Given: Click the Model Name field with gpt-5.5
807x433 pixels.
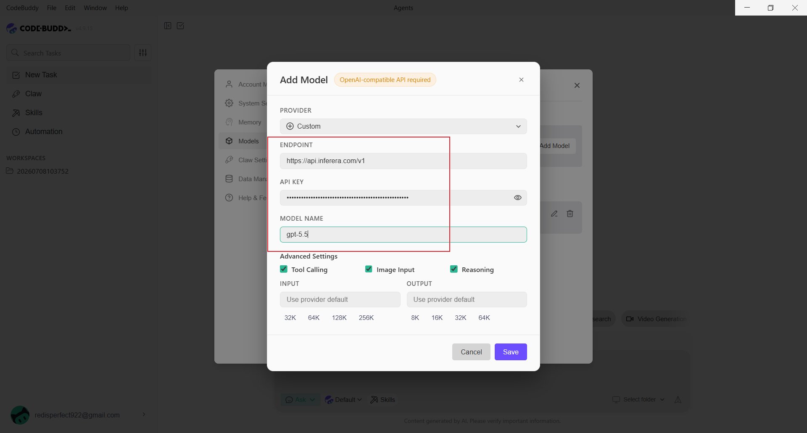Looking at the screenshot, I should pos(403,234).
